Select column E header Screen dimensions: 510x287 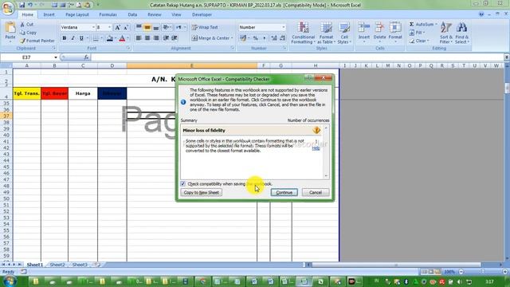[x=191, y=65]
